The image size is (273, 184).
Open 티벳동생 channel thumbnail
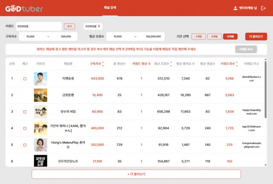[41, 79]
